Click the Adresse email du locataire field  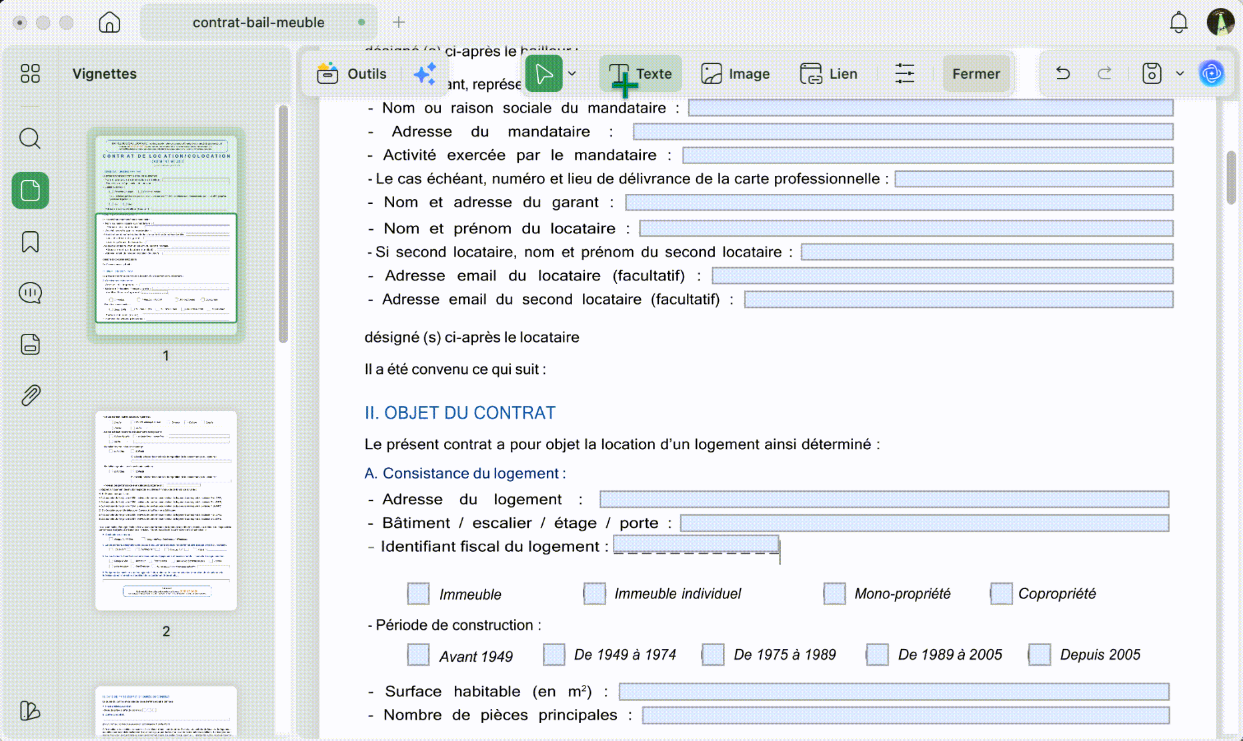click(x=942, y=276)
